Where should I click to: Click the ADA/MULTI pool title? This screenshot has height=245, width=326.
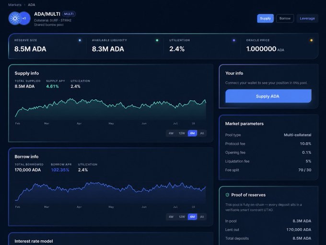point(47,14)
